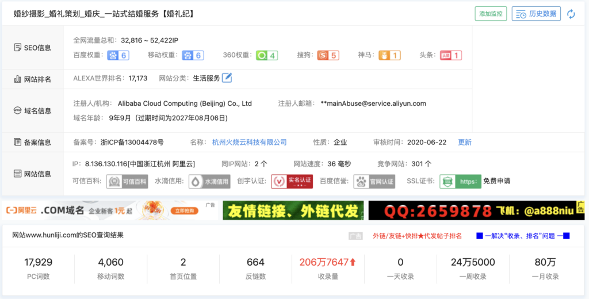Click the registrant Alibaba Cloud Computing (Beijing) text
The image size is (589, 299).
(185, 103)
